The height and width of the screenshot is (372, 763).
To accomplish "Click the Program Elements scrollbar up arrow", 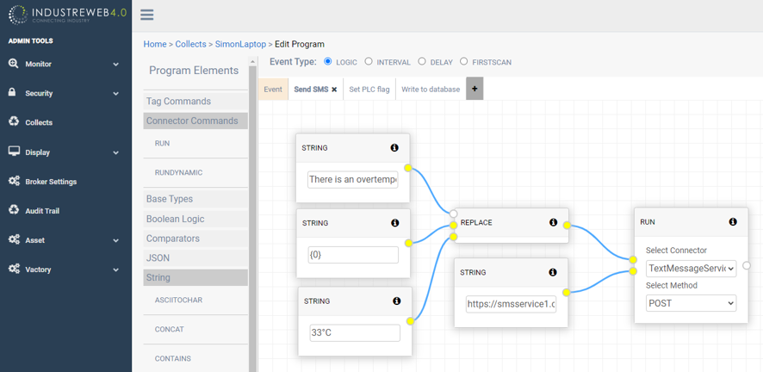I will [x=252, y=61].
